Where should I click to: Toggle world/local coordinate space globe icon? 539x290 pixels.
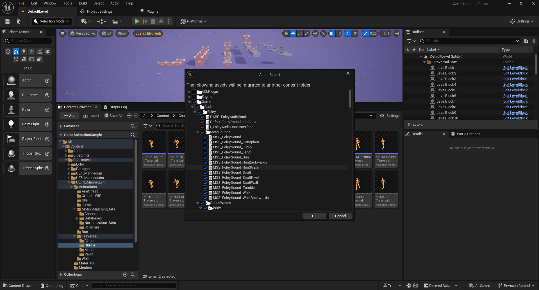[315, 33]
